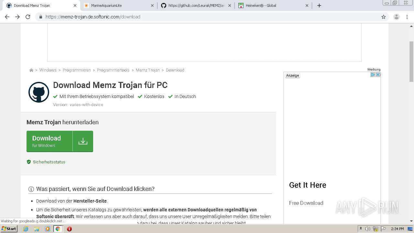This screenshot has height=233, width=414.
Task: Go to Softonic home via breadcrumb house icon
Action: [x=31, y=70]
